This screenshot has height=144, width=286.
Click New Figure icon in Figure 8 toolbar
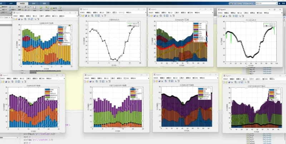(218, 16)
